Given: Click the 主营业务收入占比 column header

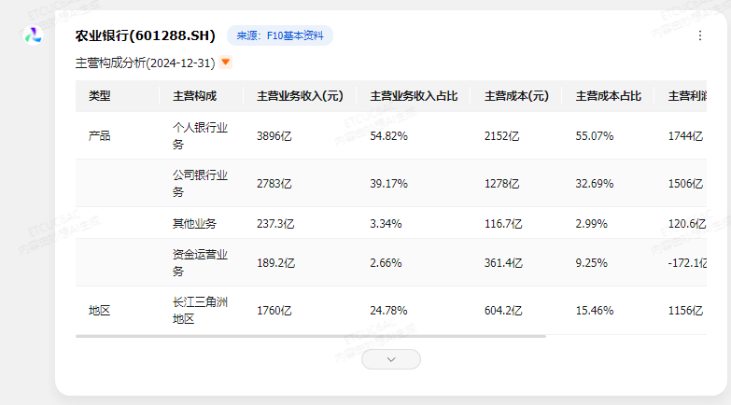Looking at the screenshot, I should 414,96.
